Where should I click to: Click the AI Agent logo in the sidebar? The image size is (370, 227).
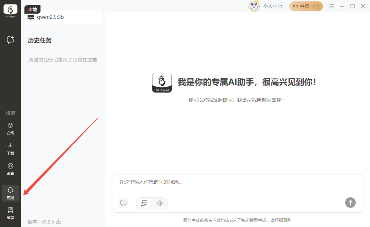[x=10, y=11]
